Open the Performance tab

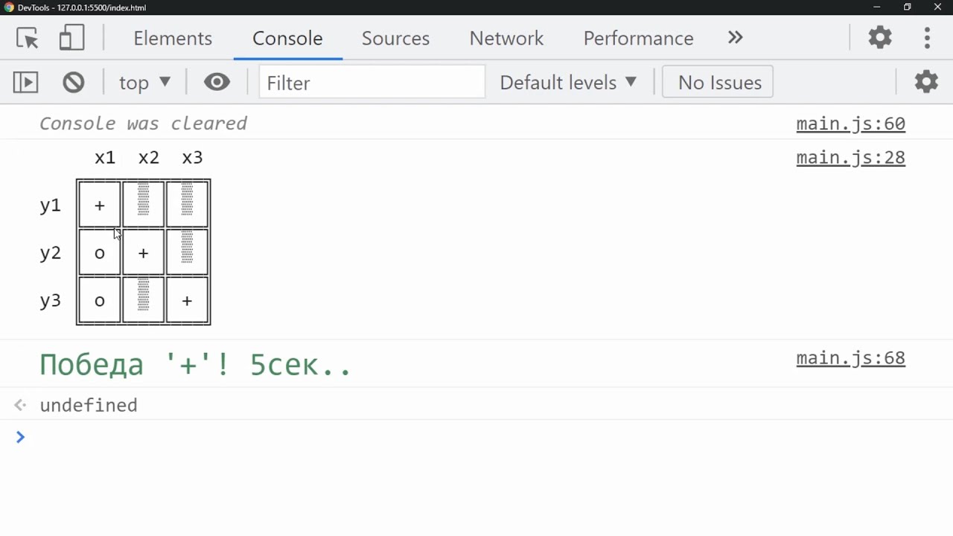pyautogui.click(x=638, y=38)
